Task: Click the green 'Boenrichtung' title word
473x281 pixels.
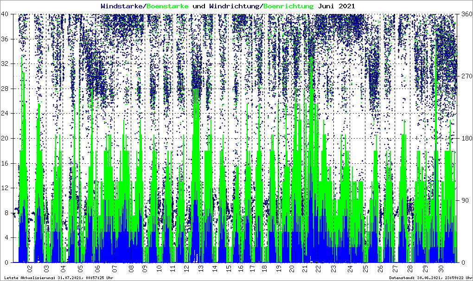Action: click(x=288, y=6)
